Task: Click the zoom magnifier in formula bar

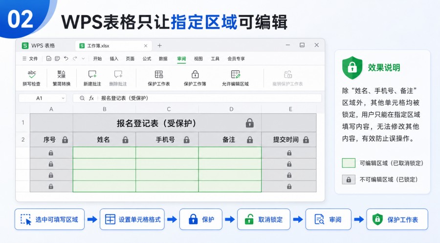Action: pyautogui.click(x=82, y=98)
